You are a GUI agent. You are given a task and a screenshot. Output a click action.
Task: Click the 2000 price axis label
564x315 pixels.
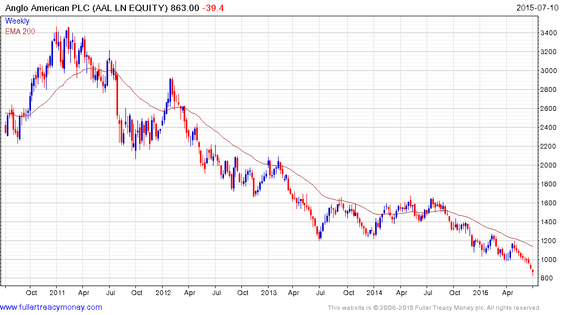(549, 165)
